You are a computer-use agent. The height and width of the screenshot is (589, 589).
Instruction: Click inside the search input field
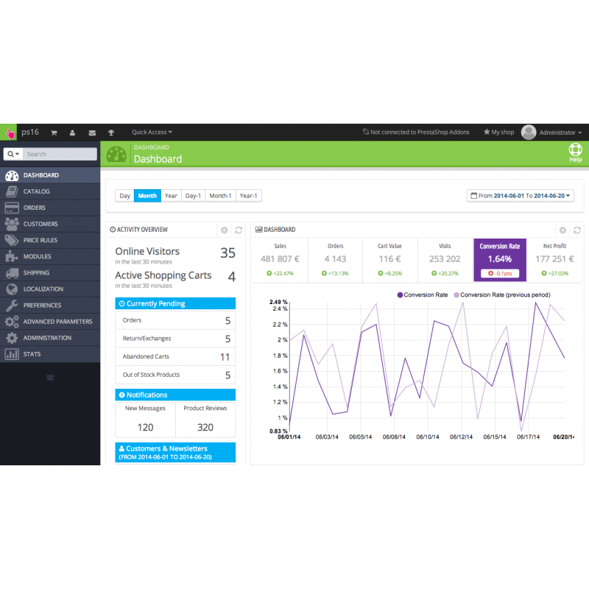[x=59, y=154]
